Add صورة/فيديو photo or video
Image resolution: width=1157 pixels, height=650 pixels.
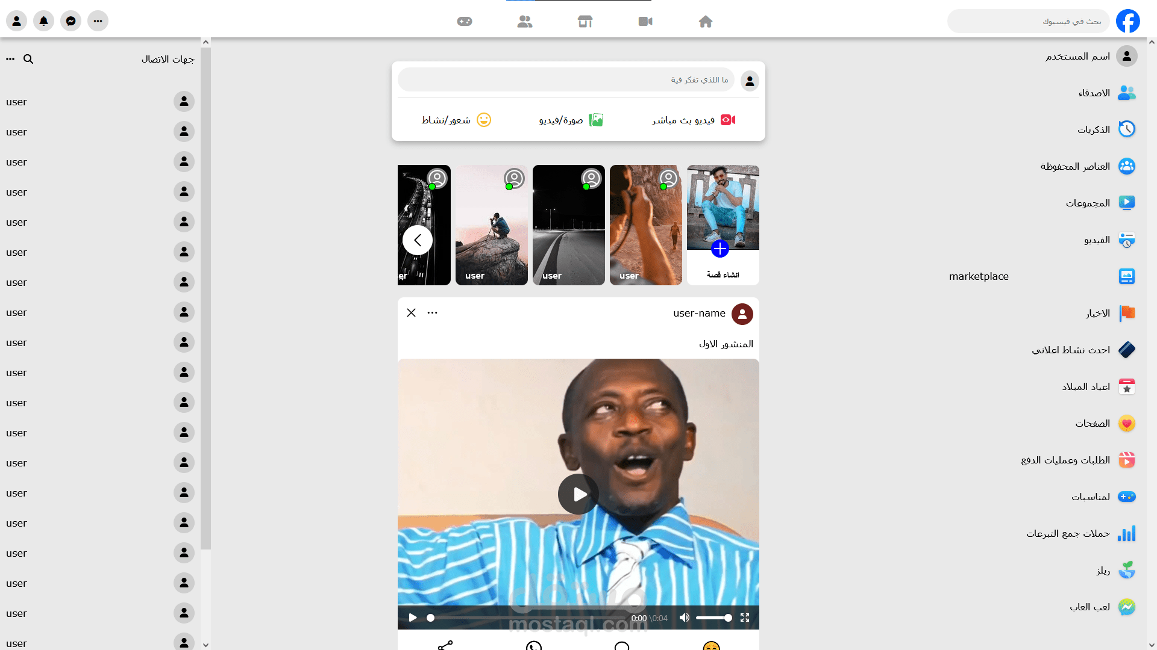571,120
